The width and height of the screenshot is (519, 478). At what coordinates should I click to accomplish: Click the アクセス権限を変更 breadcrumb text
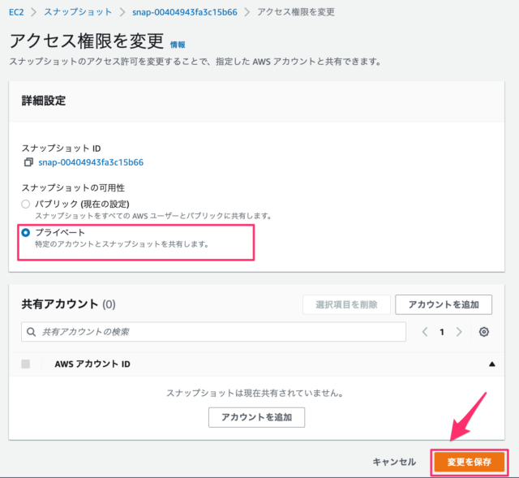pos(296,12)
